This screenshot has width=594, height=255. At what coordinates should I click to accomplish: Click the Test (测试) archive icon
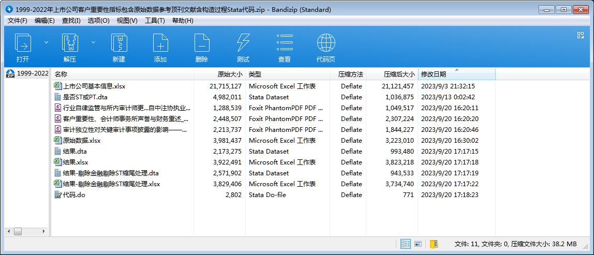coord(243,43)
